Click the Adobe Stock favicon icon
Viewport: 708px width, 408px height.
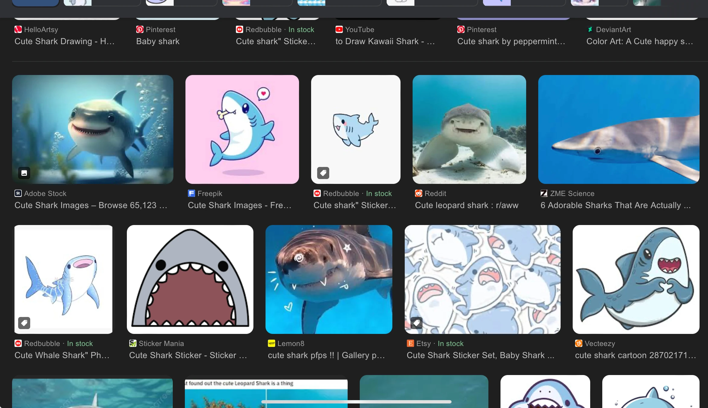[18, 193]
